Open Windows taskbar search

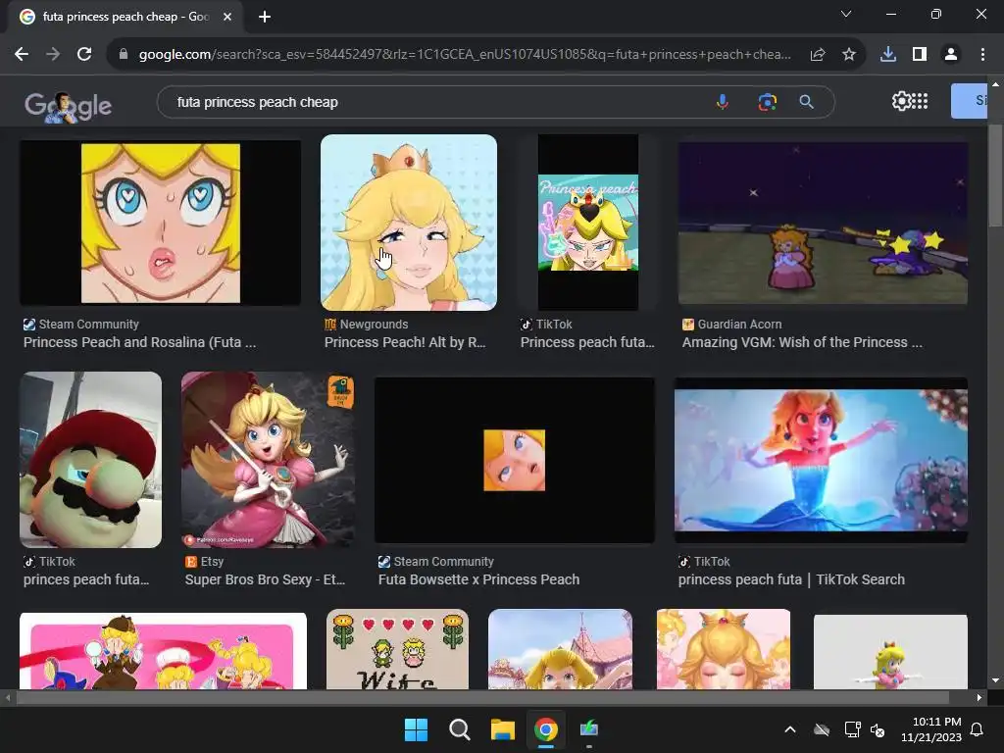coord(459,729)
